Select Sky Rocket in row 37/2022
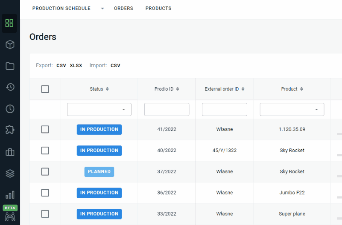Image resolution: width=342 pixels, height=225 pixels. [292, 171]
